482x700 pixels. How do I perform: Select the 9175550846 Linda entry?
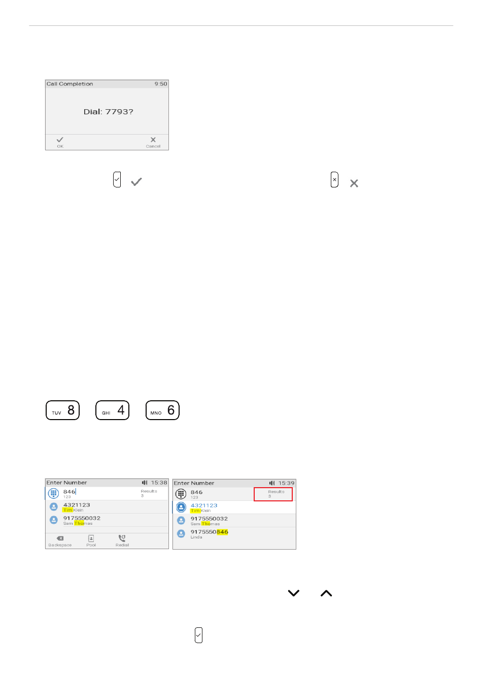(234, 534)
